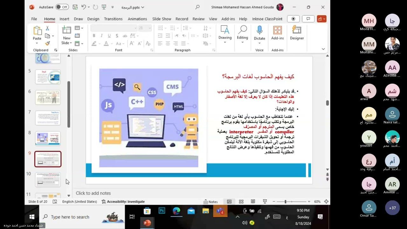Toggle the Notes pane button
This screenshot has height=229, width=407.
(x=211, y=202)
